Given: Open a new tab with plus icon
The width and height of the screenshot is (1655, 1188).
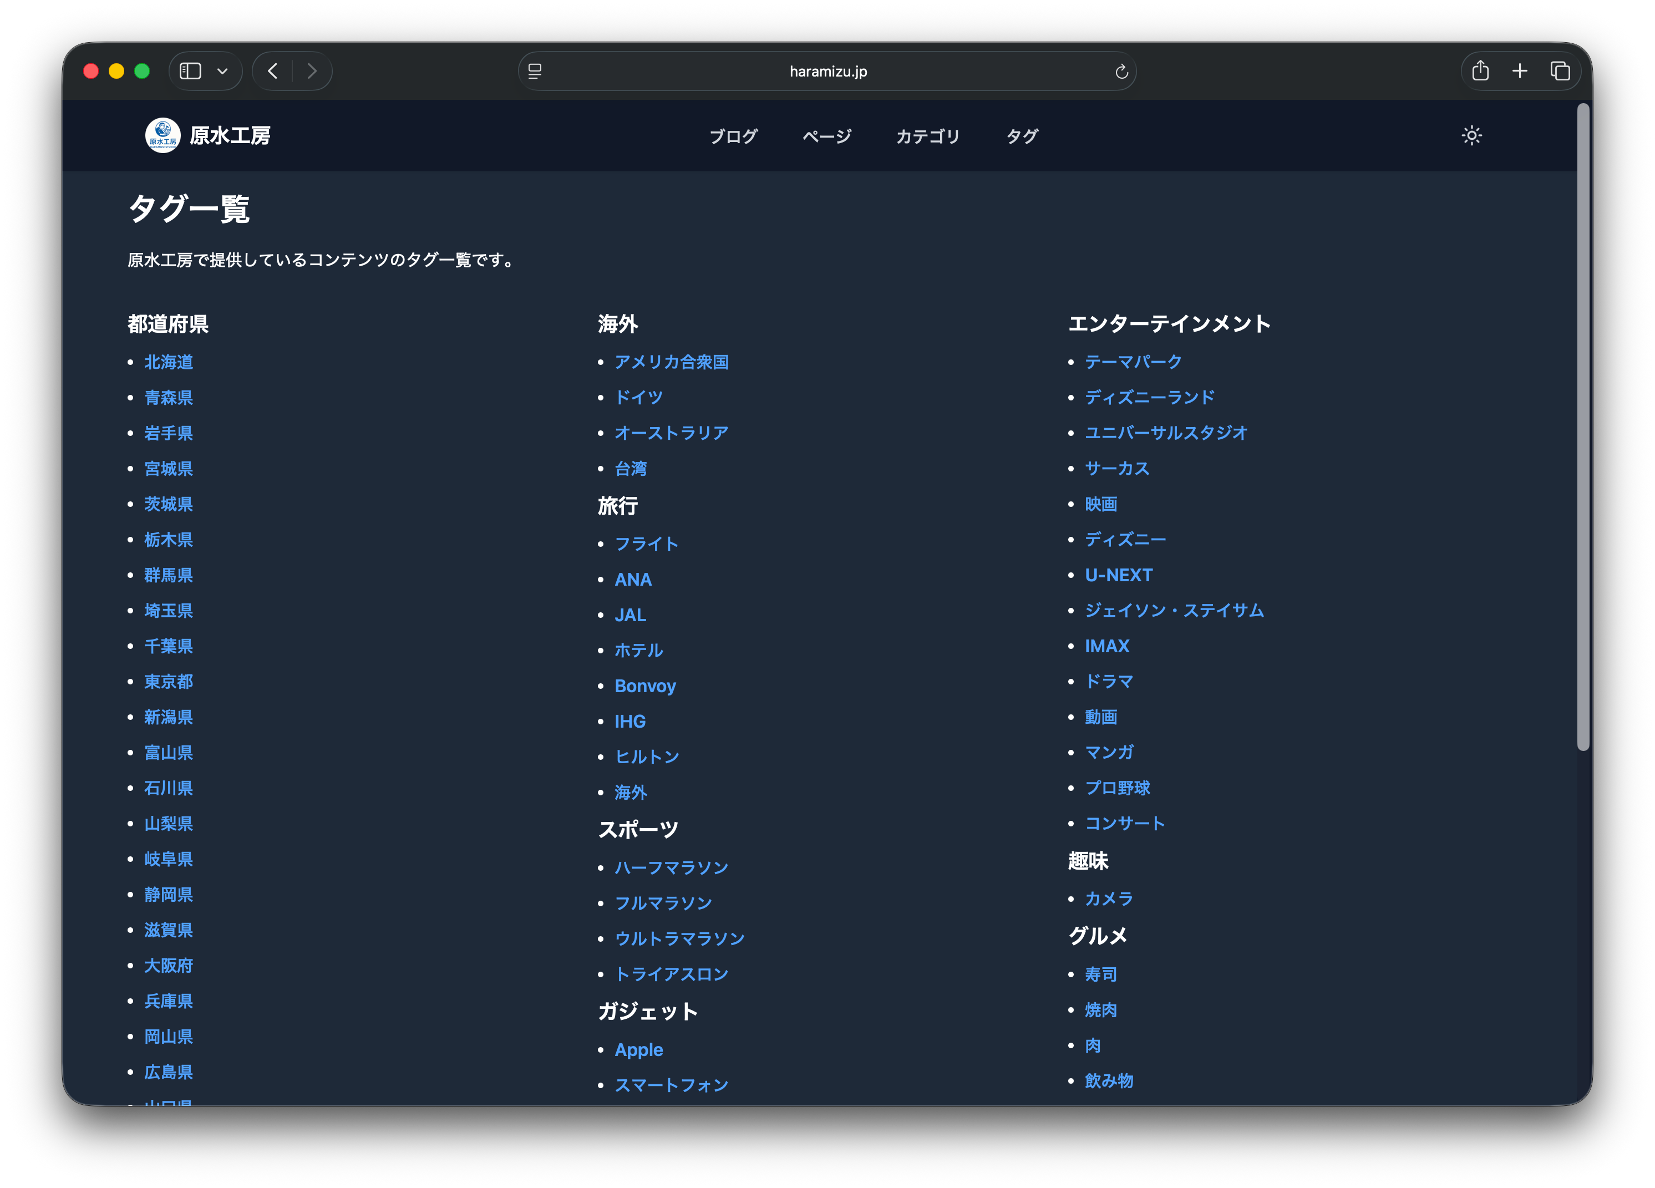Looking at the screenshot, I should pyautogui.click(x=1520, y=71).
